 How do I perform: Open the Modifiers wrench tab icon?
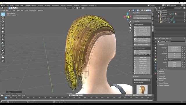[x=155, y=62]
